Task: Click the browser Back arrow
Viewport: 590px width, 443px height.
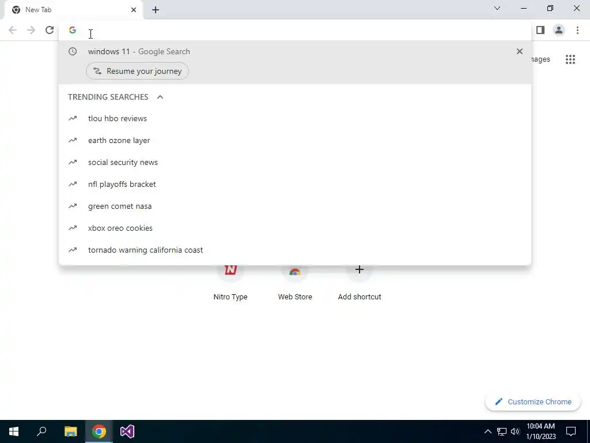Action: [13, 30]
